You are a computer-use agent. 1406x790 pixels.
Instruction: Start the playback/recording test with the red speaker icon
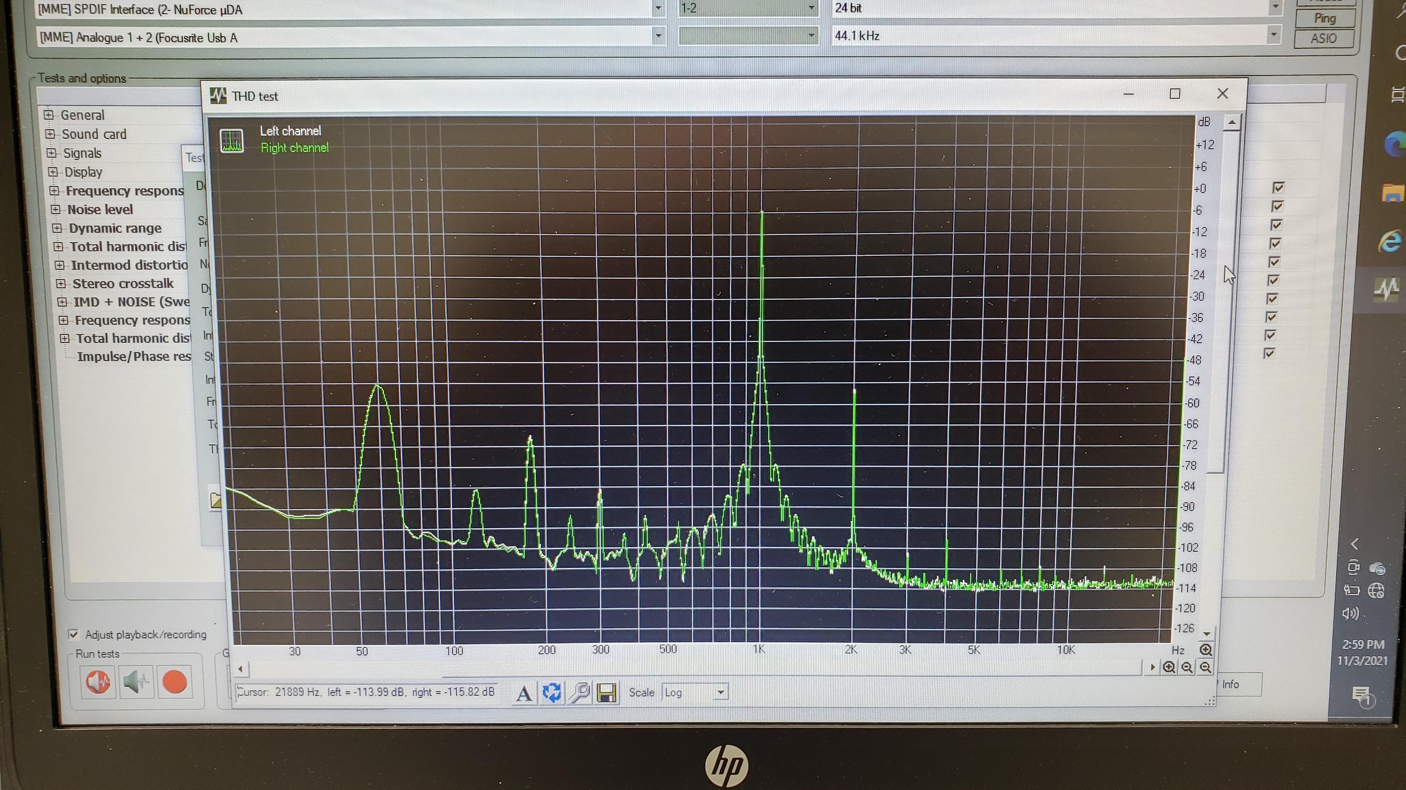click(x=99, y=682)
